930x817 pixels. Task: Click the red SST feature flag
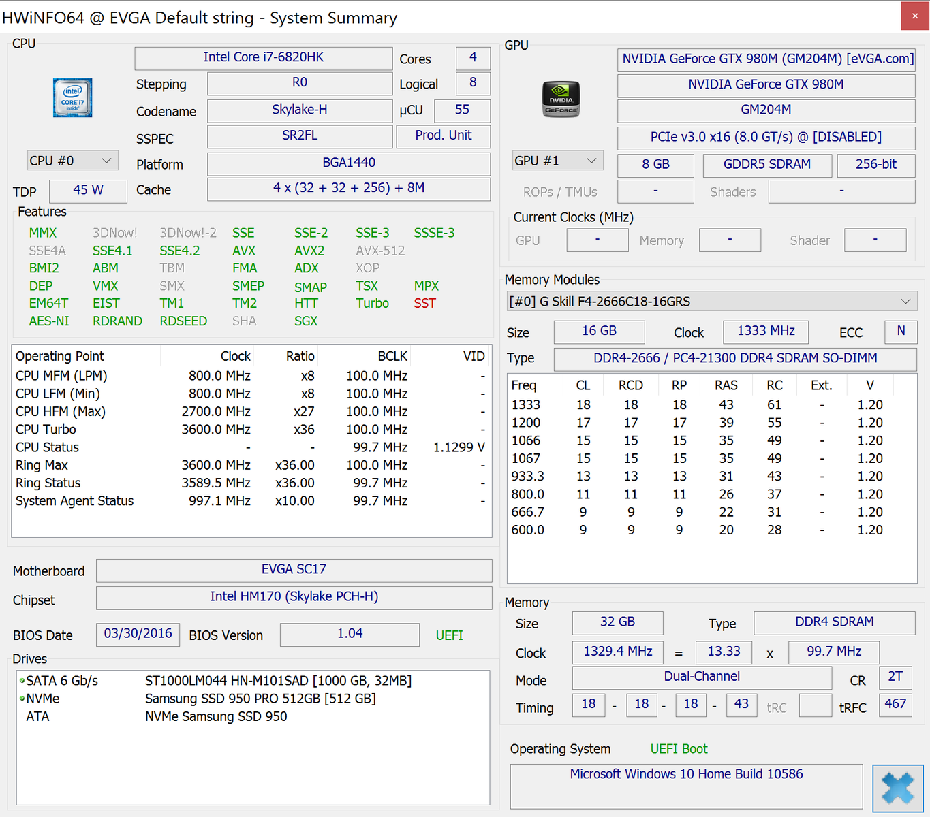424,304
